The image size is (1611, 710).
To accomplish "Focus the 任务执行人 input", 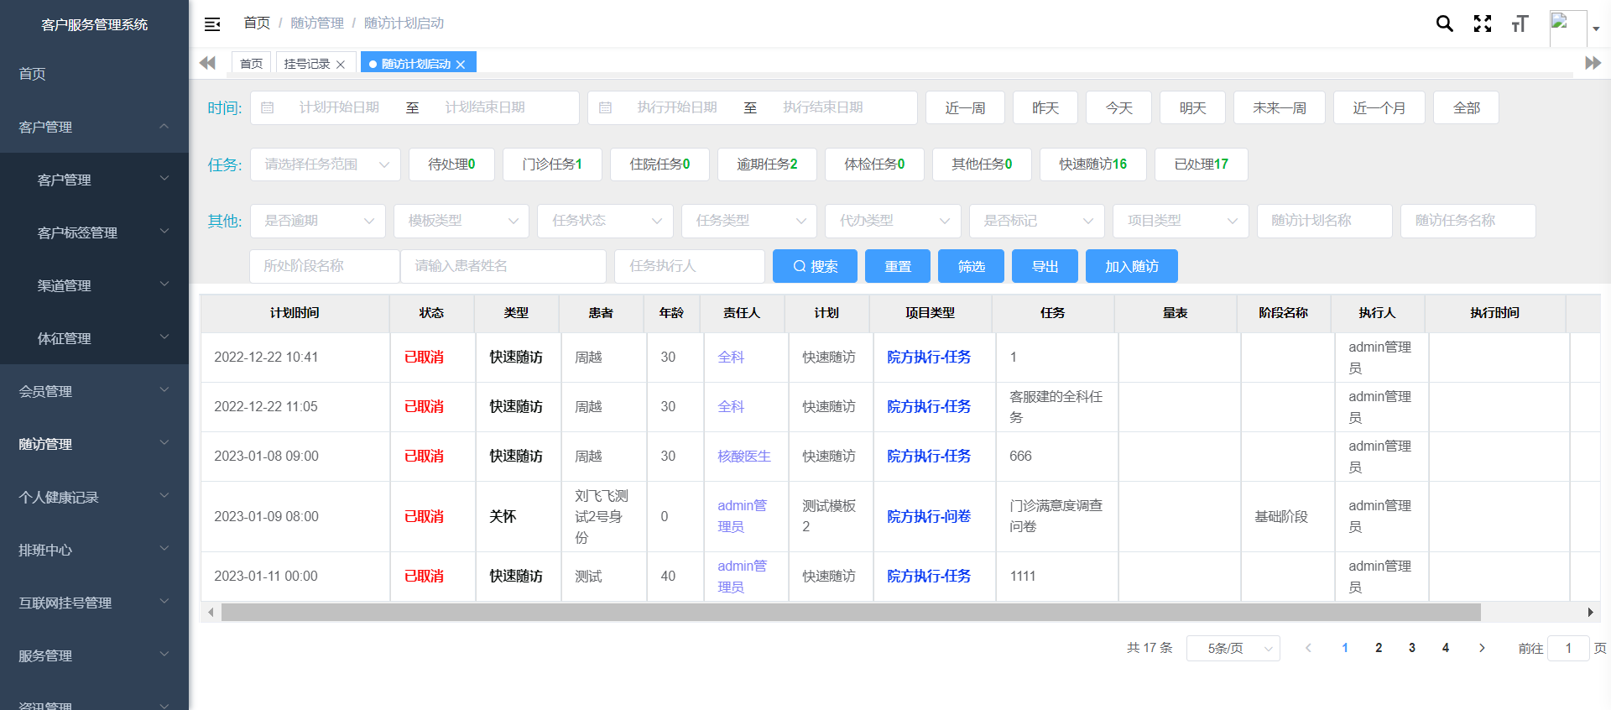I will point(690,266).
